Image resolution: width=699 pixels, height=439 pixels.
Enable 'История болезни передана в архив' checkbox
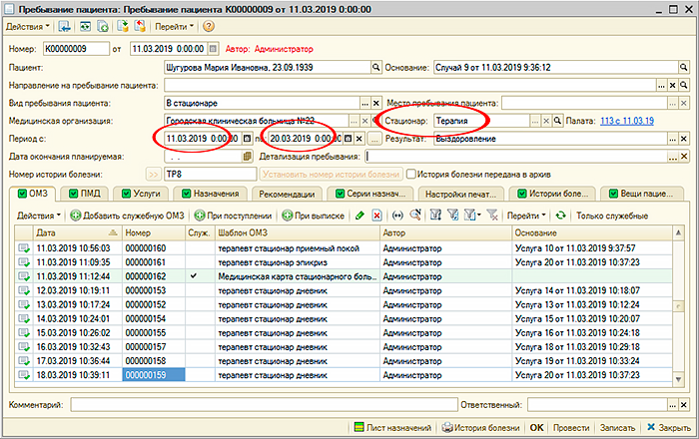[x=410, y=175]
